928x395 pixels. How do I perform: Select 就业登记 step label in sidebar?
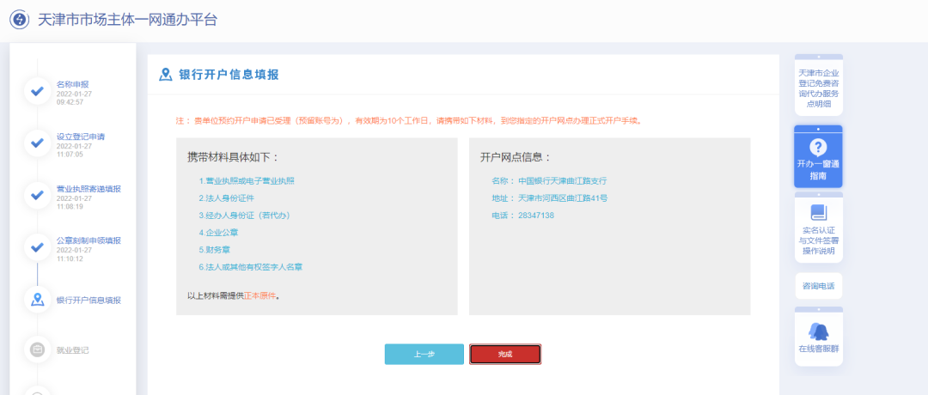tap(73, 350)
